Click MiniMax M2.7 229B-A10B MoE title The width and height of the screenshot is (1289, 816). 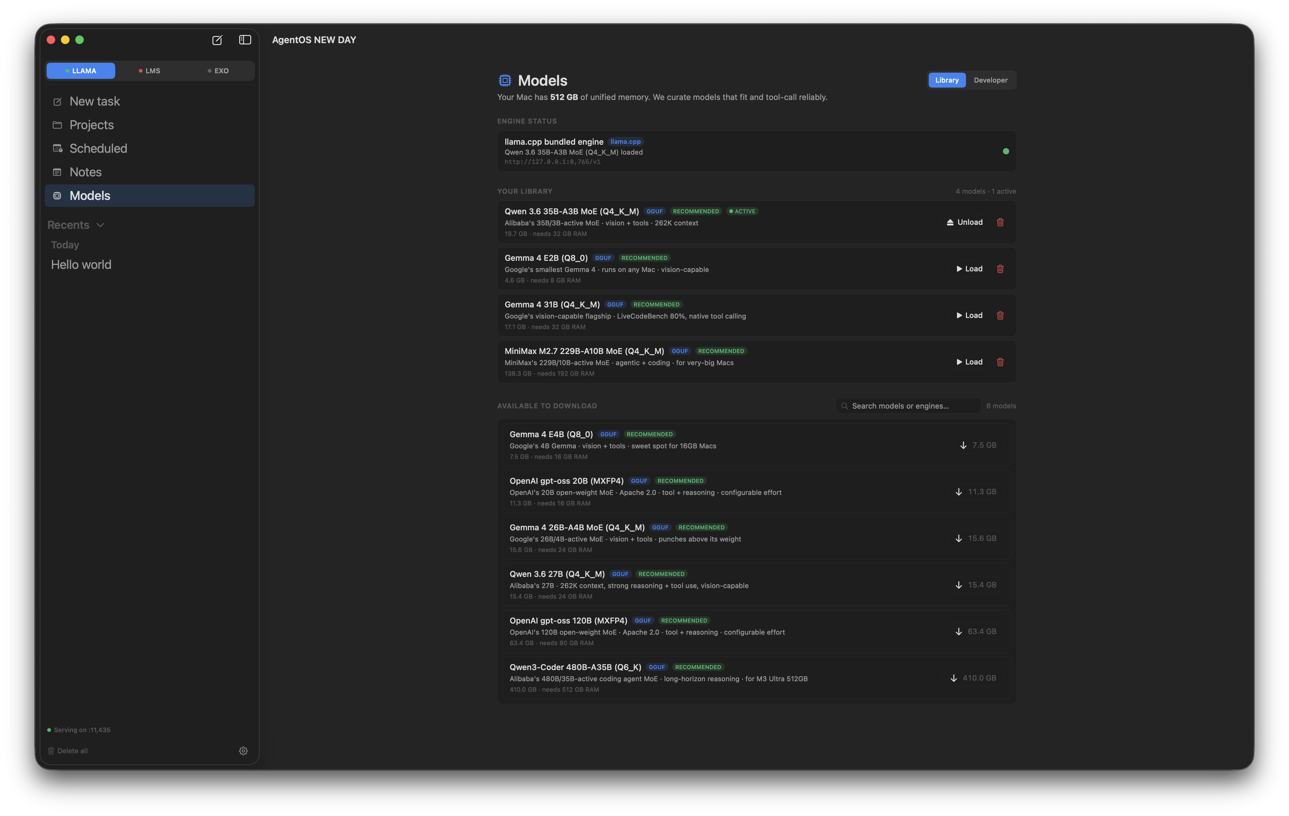pyautogui.click(x=584, y=351)
